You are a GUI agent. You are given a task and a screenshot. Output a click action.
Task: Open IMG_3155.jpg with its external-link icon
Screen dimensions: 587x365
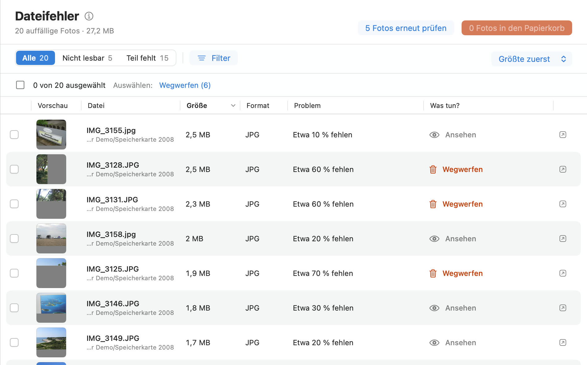click(563, 135)
